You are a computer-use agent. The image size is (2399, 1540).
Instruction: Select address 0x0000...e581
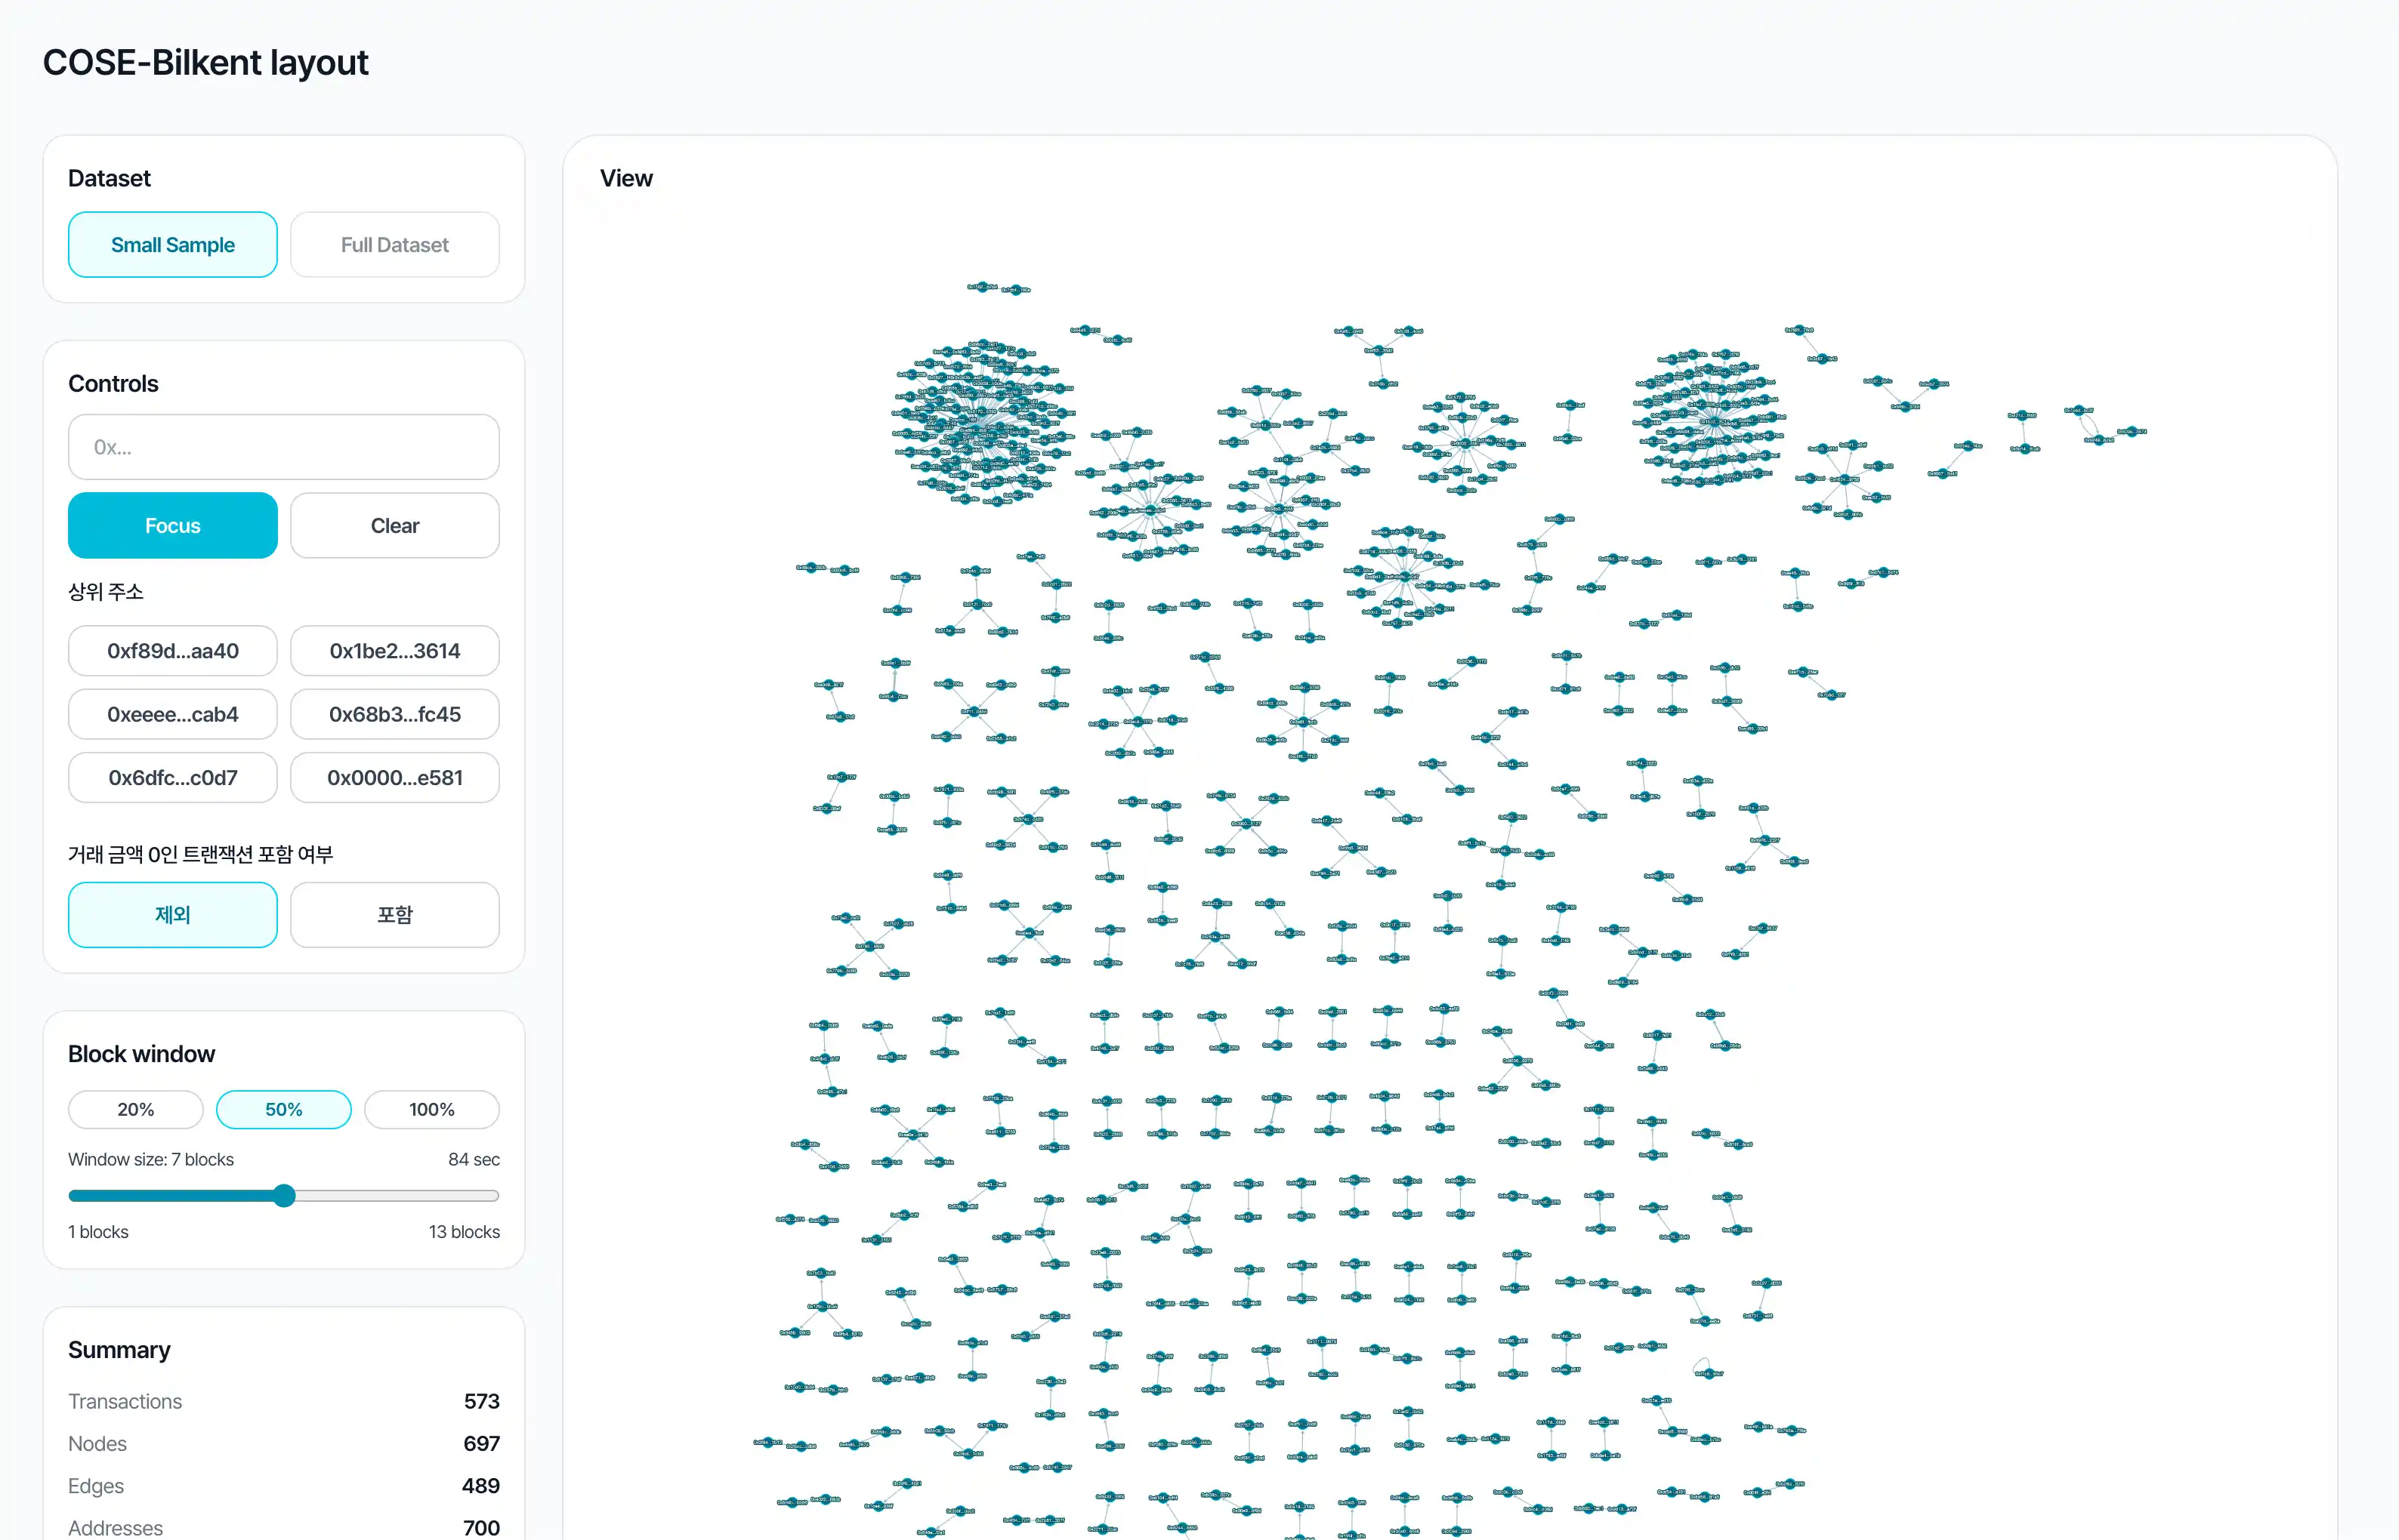tap(394, 777)
